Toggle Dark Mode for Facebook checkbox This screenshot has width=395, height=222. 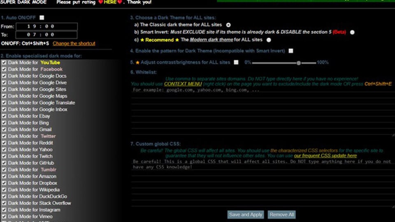pos(4,69)
